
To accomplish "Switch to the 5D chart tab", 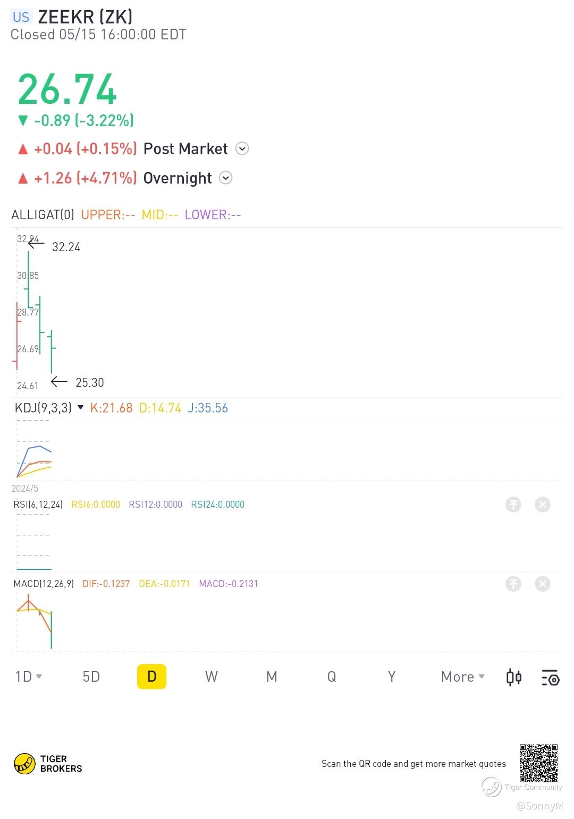I will point(91,677).
